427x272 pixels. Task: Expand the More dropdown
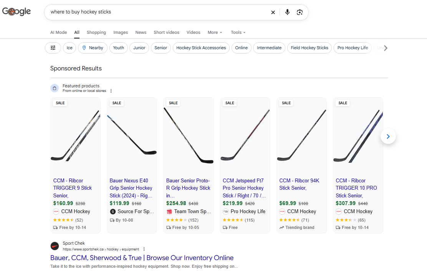(215, 32)
